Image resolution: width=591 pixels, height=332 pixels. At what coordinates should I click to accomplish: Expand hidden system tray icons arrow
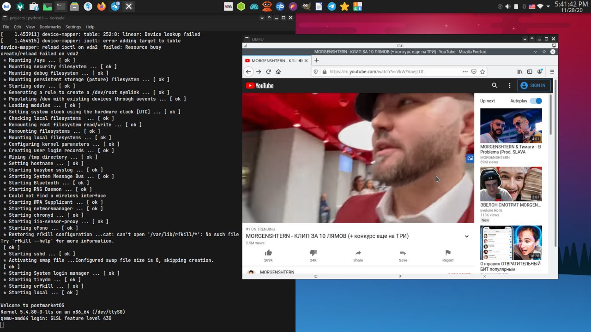(548, 6)
